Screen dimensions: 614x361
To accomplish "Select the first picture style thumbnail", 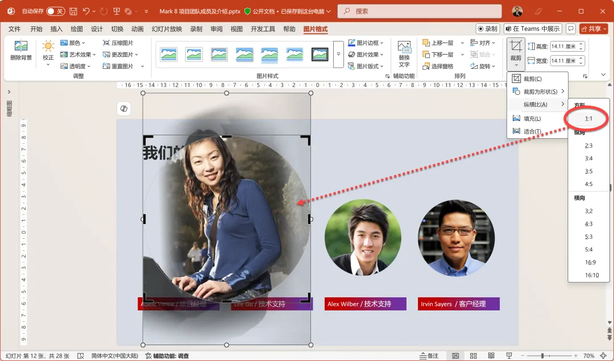I will pos(169,55).
